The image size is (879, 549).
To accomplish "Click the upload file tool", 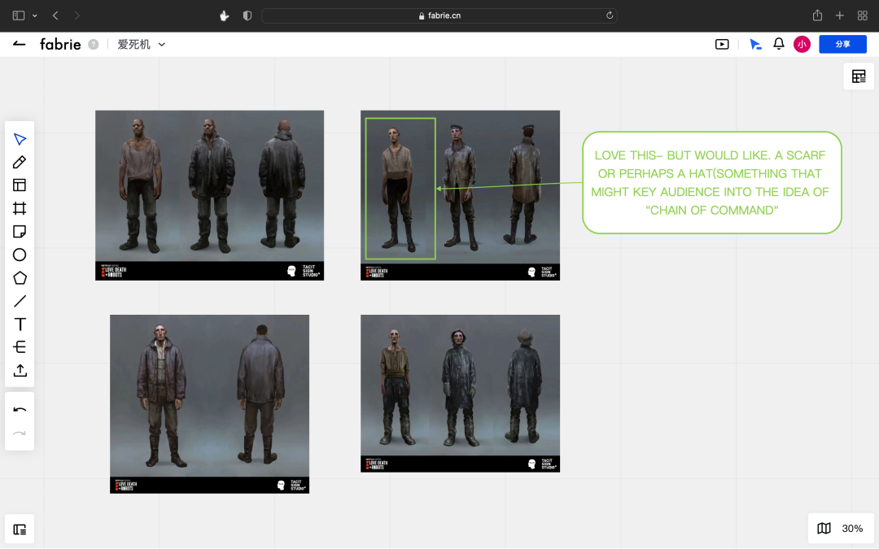I will click(x=20, y=370).
